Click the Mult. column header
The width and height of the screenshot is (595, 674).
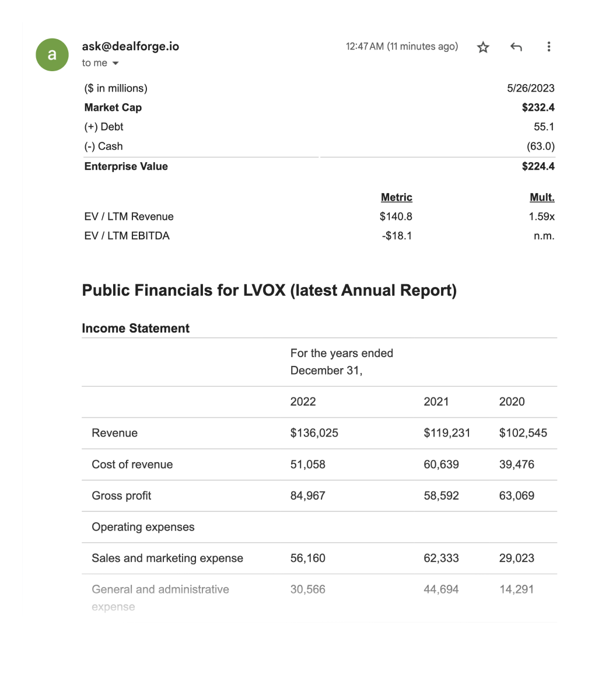click(542, 197)
